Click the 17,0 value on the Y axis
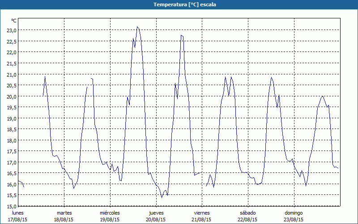Screen dimensions: 358x224 coord(11,162)
